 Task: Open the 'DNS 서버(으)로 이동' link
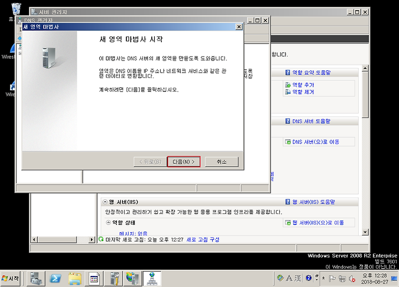[315, 142]
